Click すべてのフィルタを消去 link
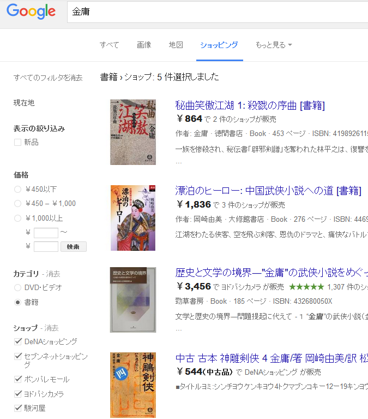The width and height of the screenshot is (368, 419). [x=48, y=78]
